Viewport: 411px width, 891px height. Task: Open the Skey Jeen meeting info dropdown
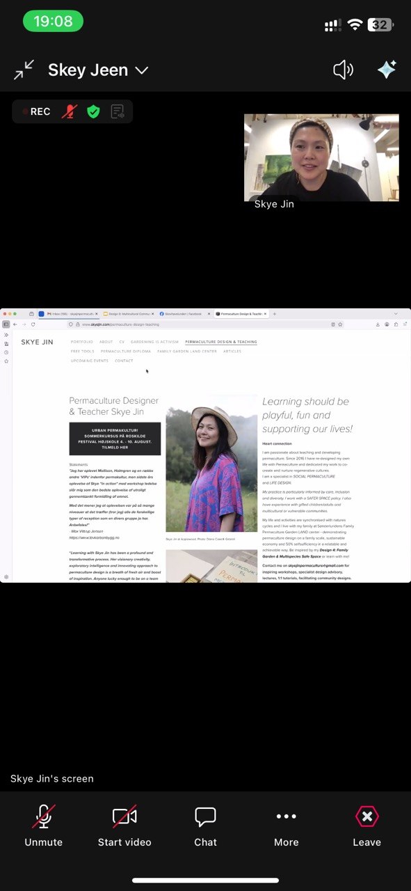click(x=98, y=70)
